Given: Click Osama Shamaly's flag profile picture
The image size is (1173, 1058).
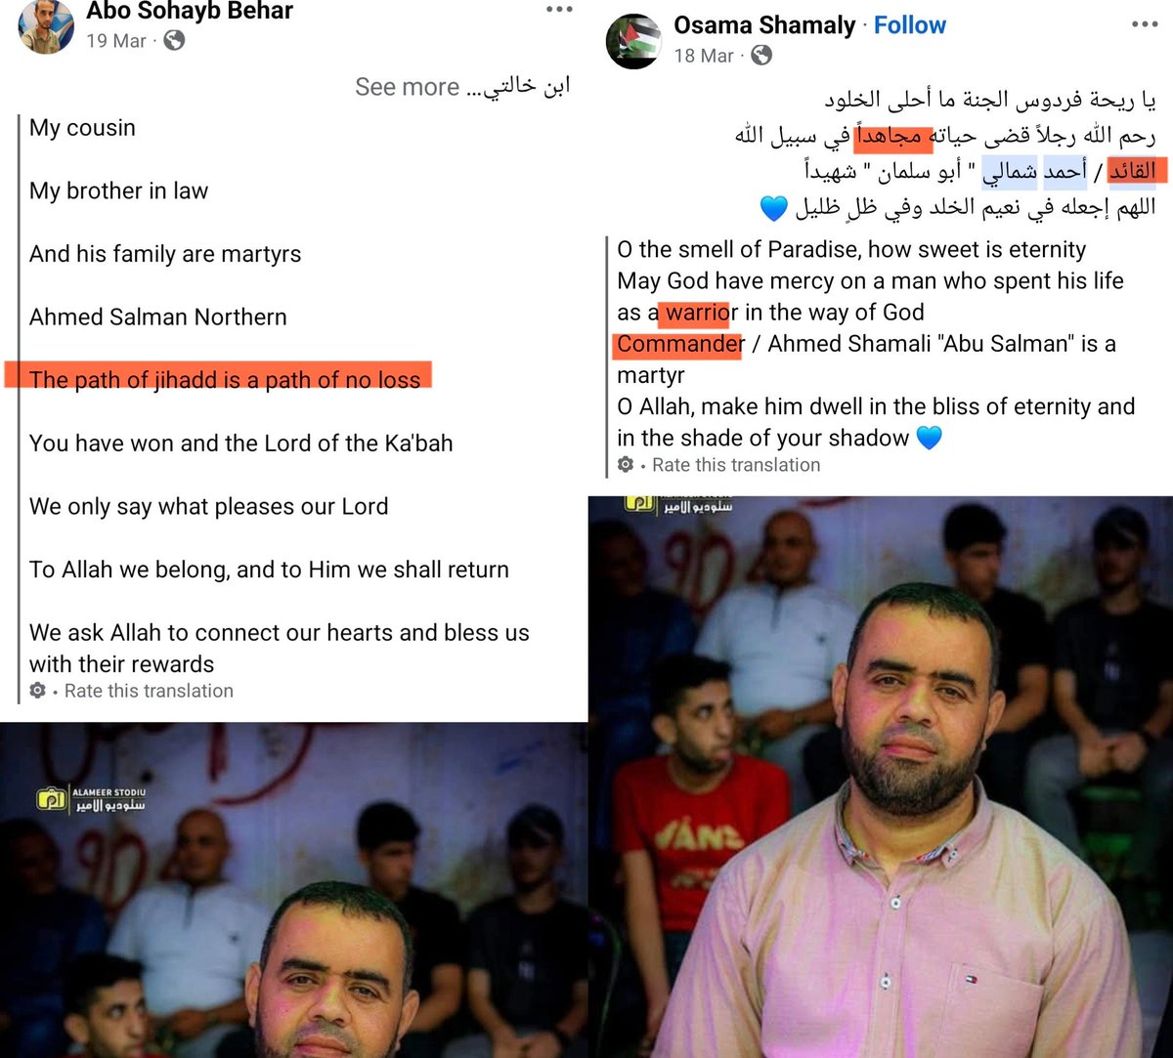Looking at the screenshot, I should pyautogui.click(x=632, y=41).
